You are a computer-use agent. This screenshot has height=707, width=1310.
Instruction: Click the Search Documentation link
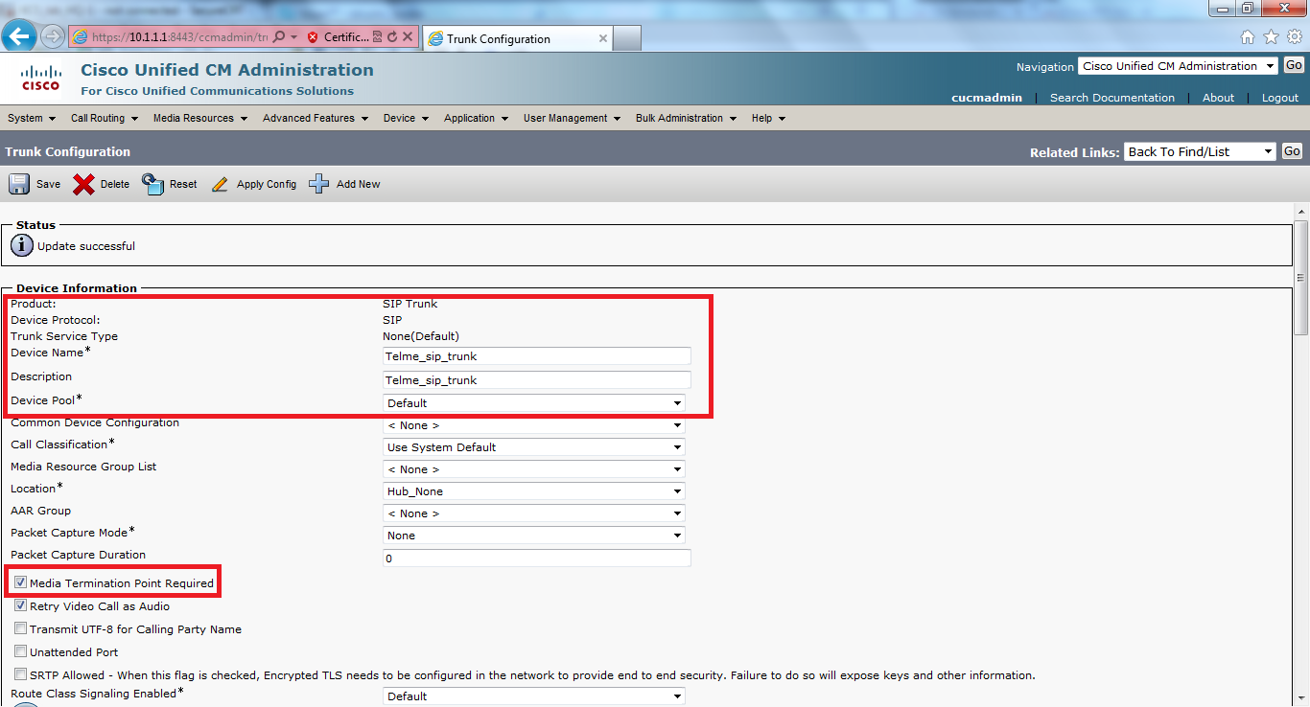pyautogui.click(x=1111, y=98)
